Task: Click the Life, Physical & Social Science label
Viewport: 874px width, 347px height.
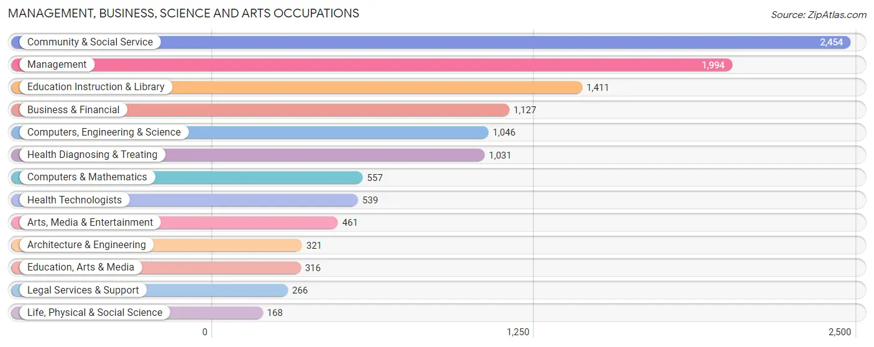Action: (94, 313)
